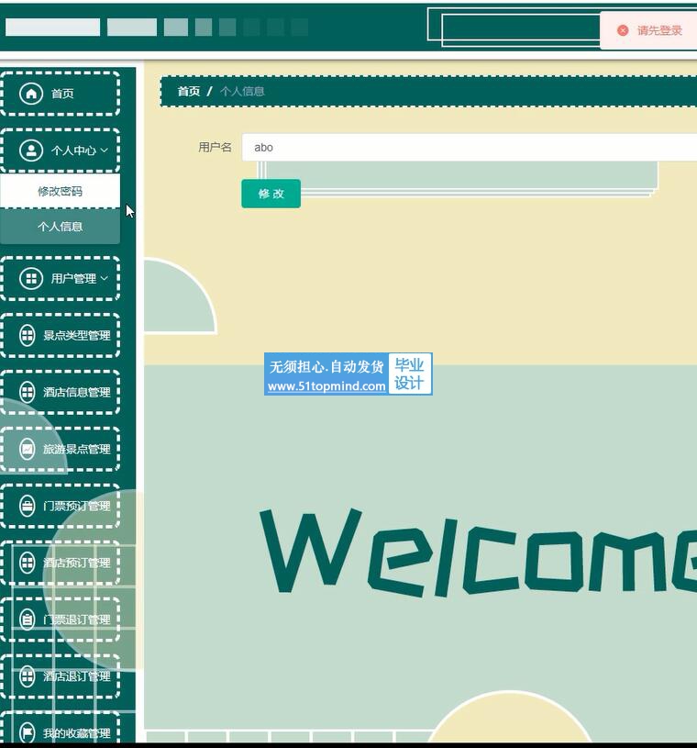Click the chart icon beside 旅游景点管理
The height and width of the screenshot is (748, 697).
(28, 449)
